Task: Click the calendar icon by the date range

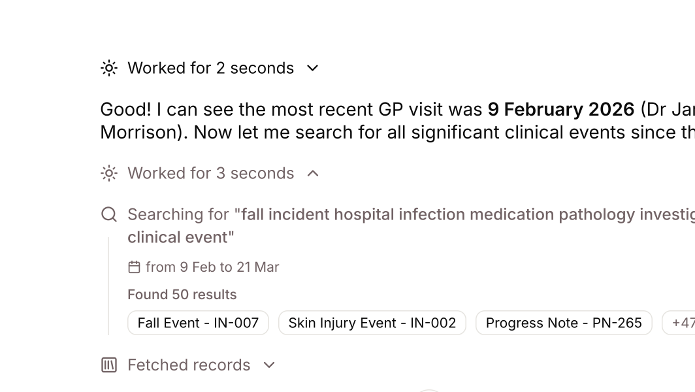Action: click(x=134, y=267)
